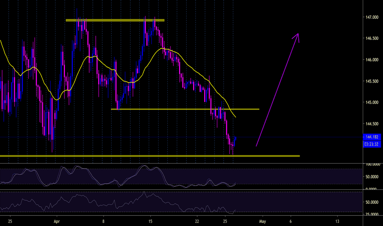383x226 pixels.
Task: Click the 25 date label before Apr
Action: [10, 221]
